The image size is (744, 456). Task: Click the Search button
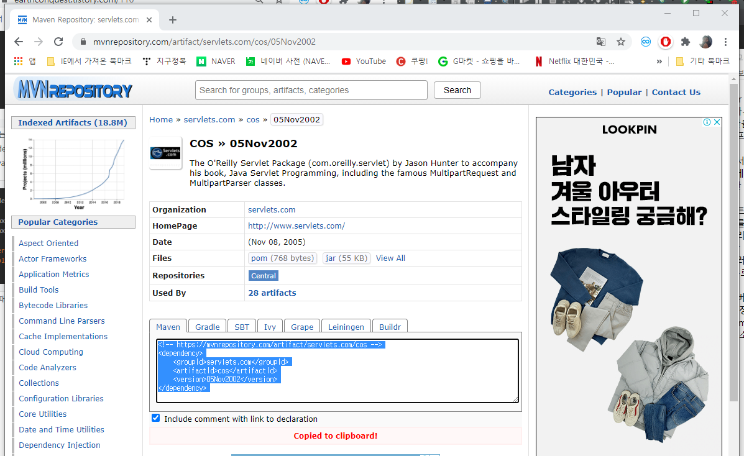pyautogui.click(x=457, y=90)
